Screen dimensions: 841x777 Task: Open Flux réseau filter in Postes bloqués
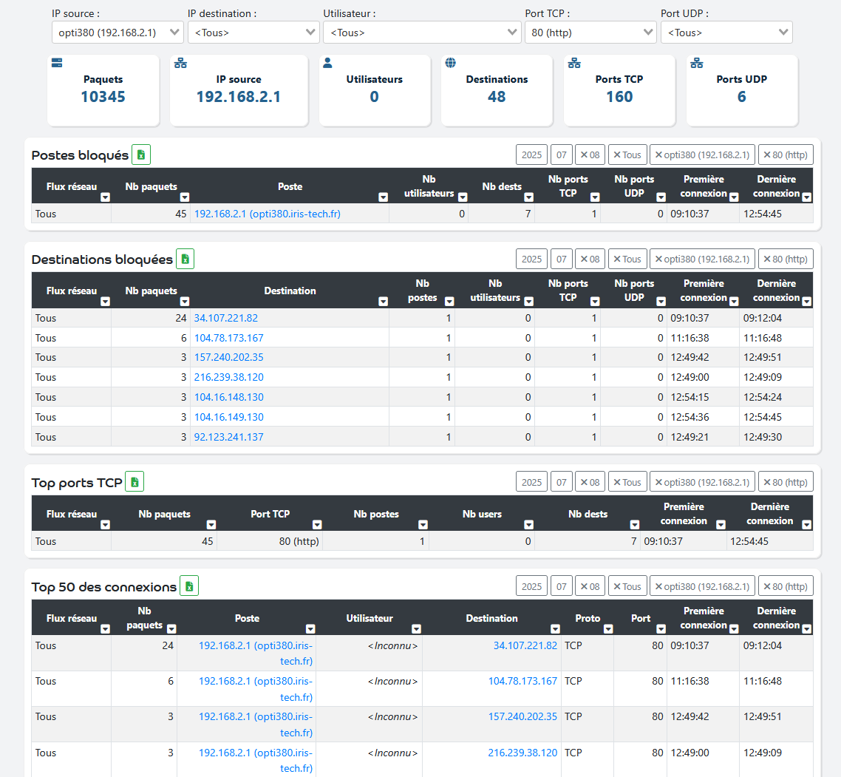coord(105,197)
